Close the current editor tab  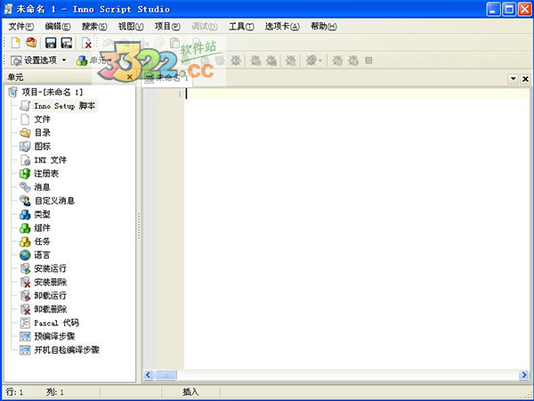[x=525, y=78]
